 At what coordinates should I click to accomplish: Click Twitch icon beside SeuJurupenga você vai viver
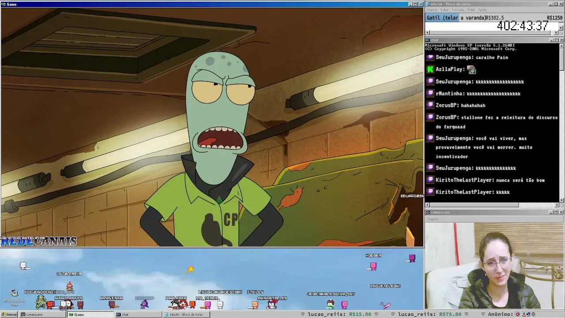coord(430,138)
